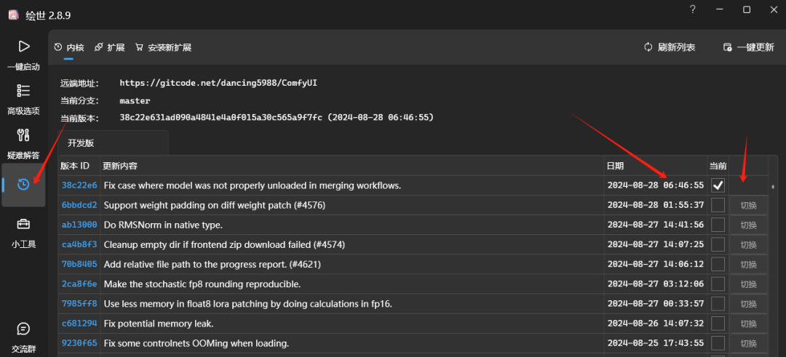Image resolution: width=786 pixels, height=357 pixels.
Task: Select date cell 2024-08-26 14:07:32
Action: [656, 324]
